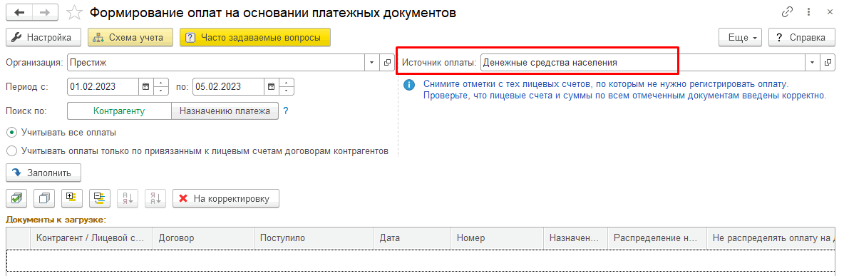Click the Период с date field 01.02.2023
The width and height of the screenshot is (844, 276).
click(103, 86)
